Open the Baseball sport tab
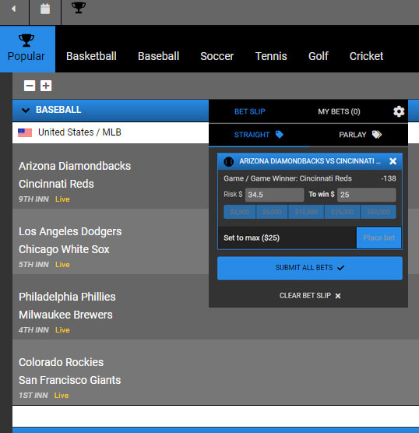This screenshot has height=433, width=419. point(158,56)
